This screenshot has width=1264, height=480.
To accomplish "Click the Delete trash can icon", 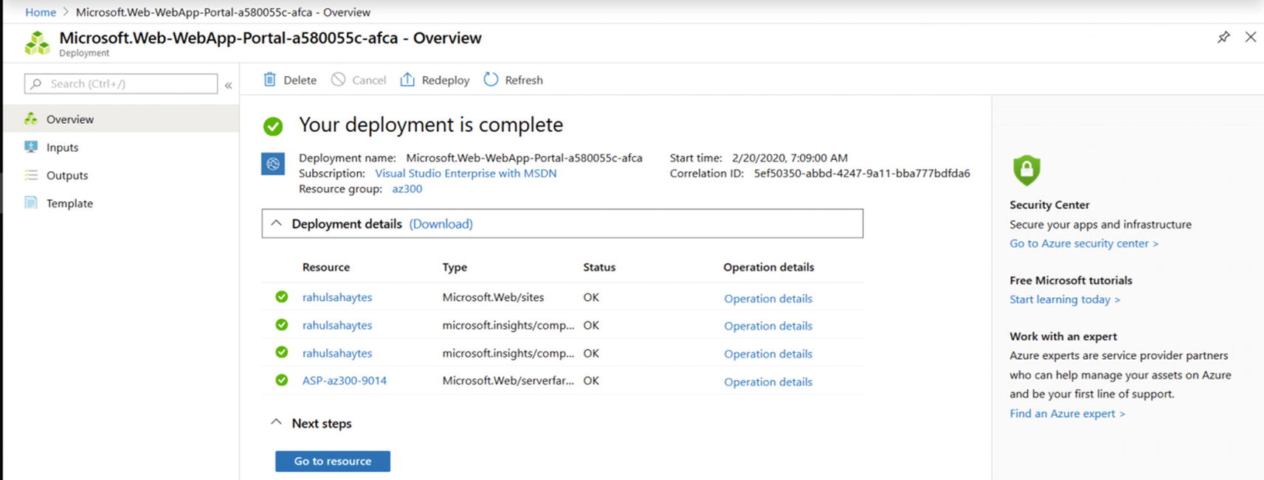I will pos(270,80).
